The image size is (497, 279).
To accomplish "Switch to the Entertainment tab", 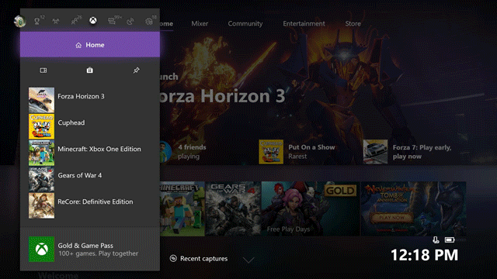I will (x=304, y=23).
